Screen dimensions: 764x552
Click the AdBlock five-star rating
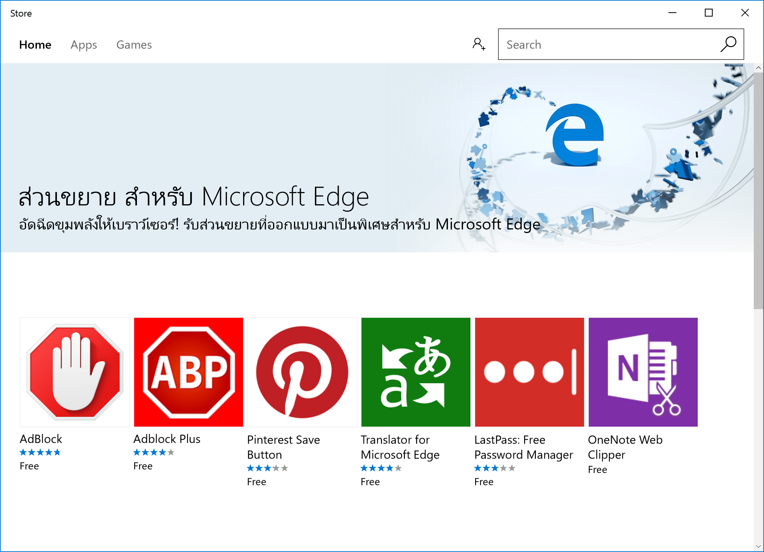(x=40, y=452)
